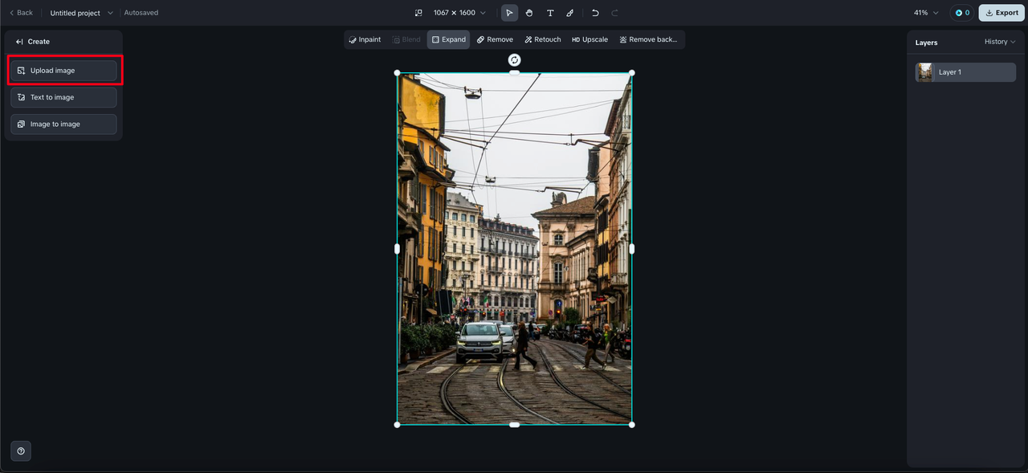Select Layer 1 in the Layers panel
Image resolution: width=1028 pixels, height=473 pixels.
pos(965,72)
